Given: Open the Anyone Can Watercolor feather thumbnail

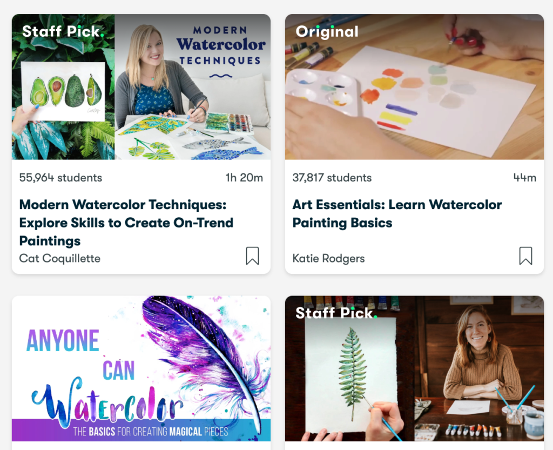Looking at the screenshot, I should (141, 368).
